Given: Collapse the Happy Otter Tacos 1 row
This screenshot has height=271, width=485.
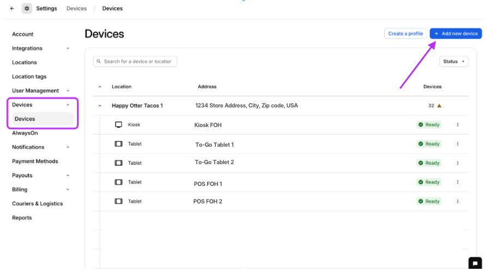Looking at the screenshot, I should [x=100, y=106].
